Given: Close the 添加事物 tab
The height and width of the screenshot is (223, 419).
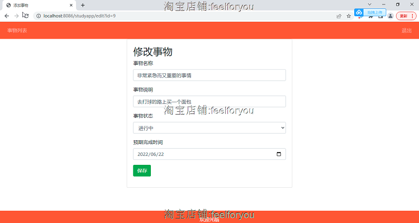Looking at the screenshot, I should (x=71, y=6).
